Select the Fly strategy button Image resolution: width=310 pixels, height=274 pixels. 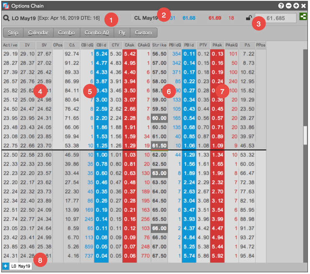click(x=122, y=33)
